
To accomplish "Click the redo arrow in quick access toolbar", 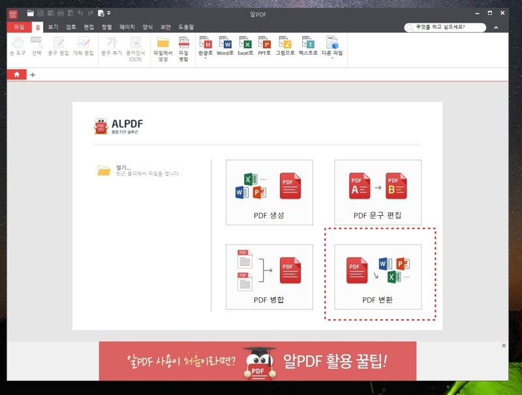I will click(91, 13).
